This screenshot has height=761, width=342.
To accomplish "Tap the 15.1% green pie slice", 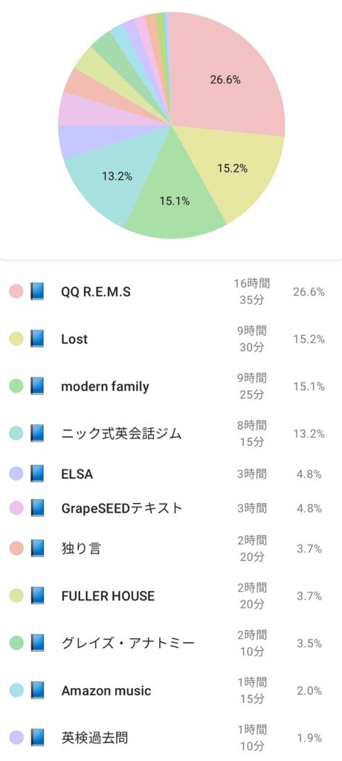I will [175, 201].
